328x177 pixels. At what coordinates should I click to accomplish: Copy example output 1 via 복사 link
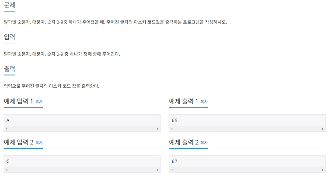point(204,102)
